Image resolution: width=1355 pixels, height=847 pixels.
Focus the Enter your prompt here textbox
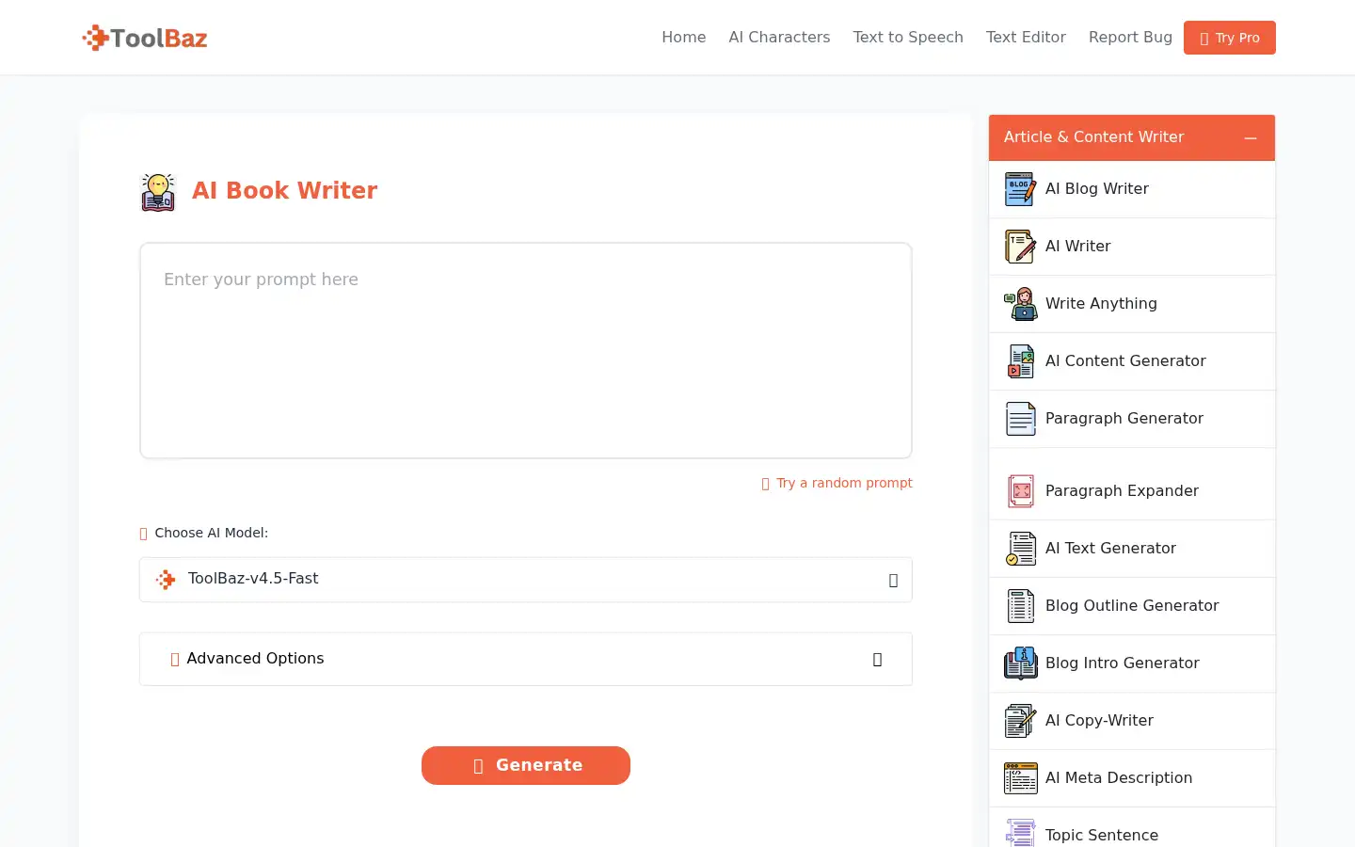coord(526,351)
